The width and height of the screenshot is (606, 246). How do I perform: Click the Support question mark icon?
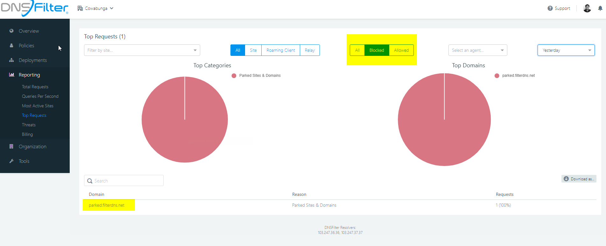coord(550,8)
